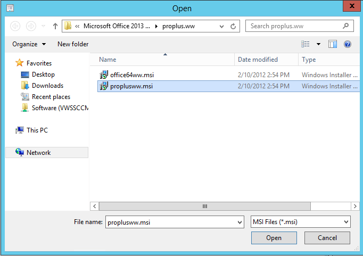
Task: Select the office64ww.msi file
Action: [132, 75]
